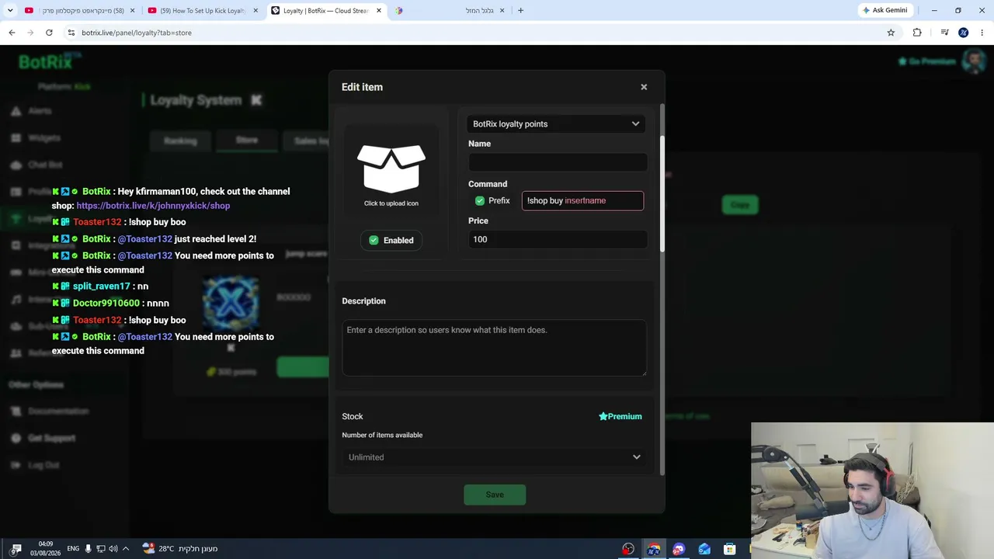Open the Chrome profile avatar
994x559 pixels.
click(964, 33)
